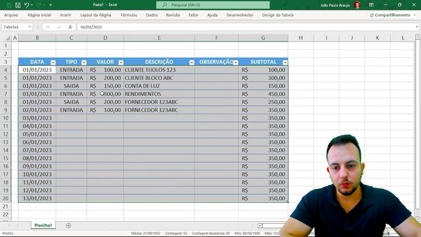Viewport: 421px width, 237px height.
Task: Click the formula bar showing 01/01/2023
Action: [x=245, y=27]
